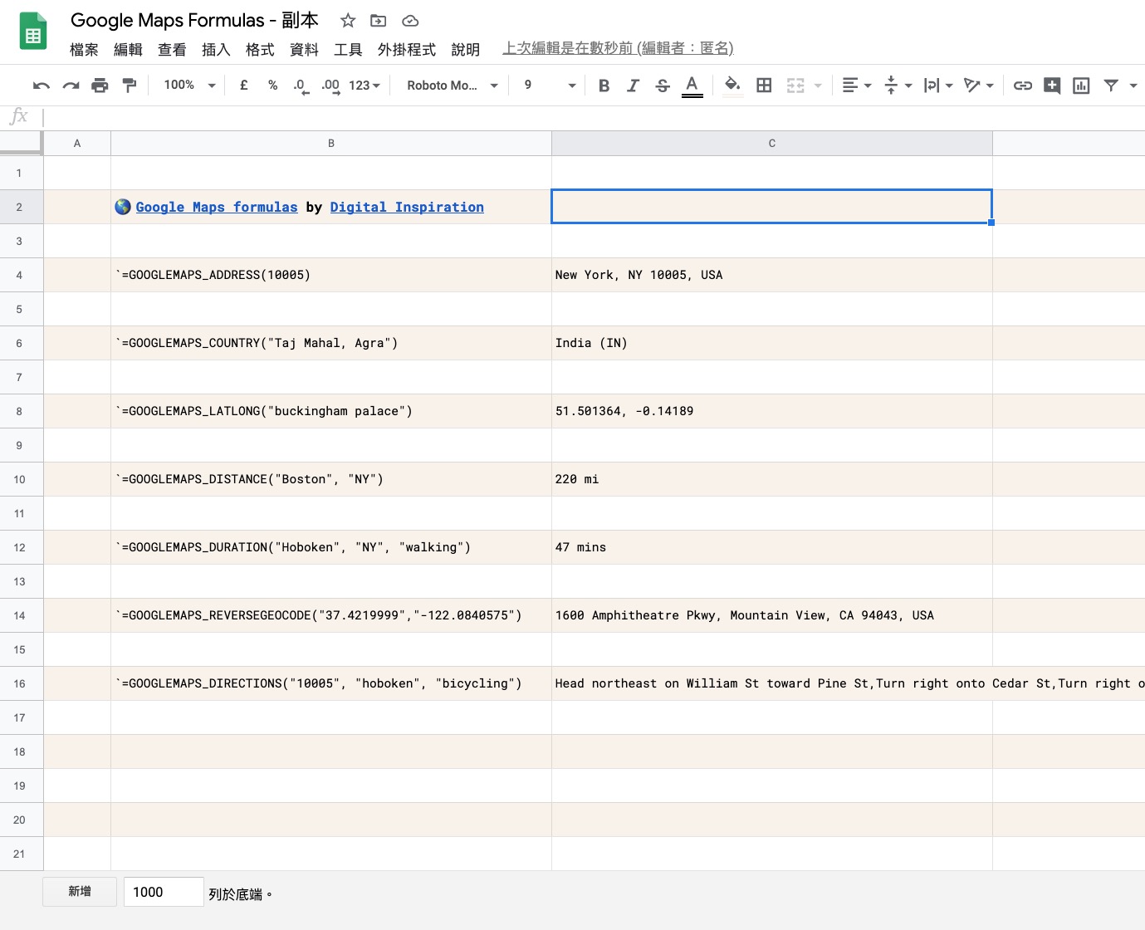Open the borders grid icon

point(764,86)
